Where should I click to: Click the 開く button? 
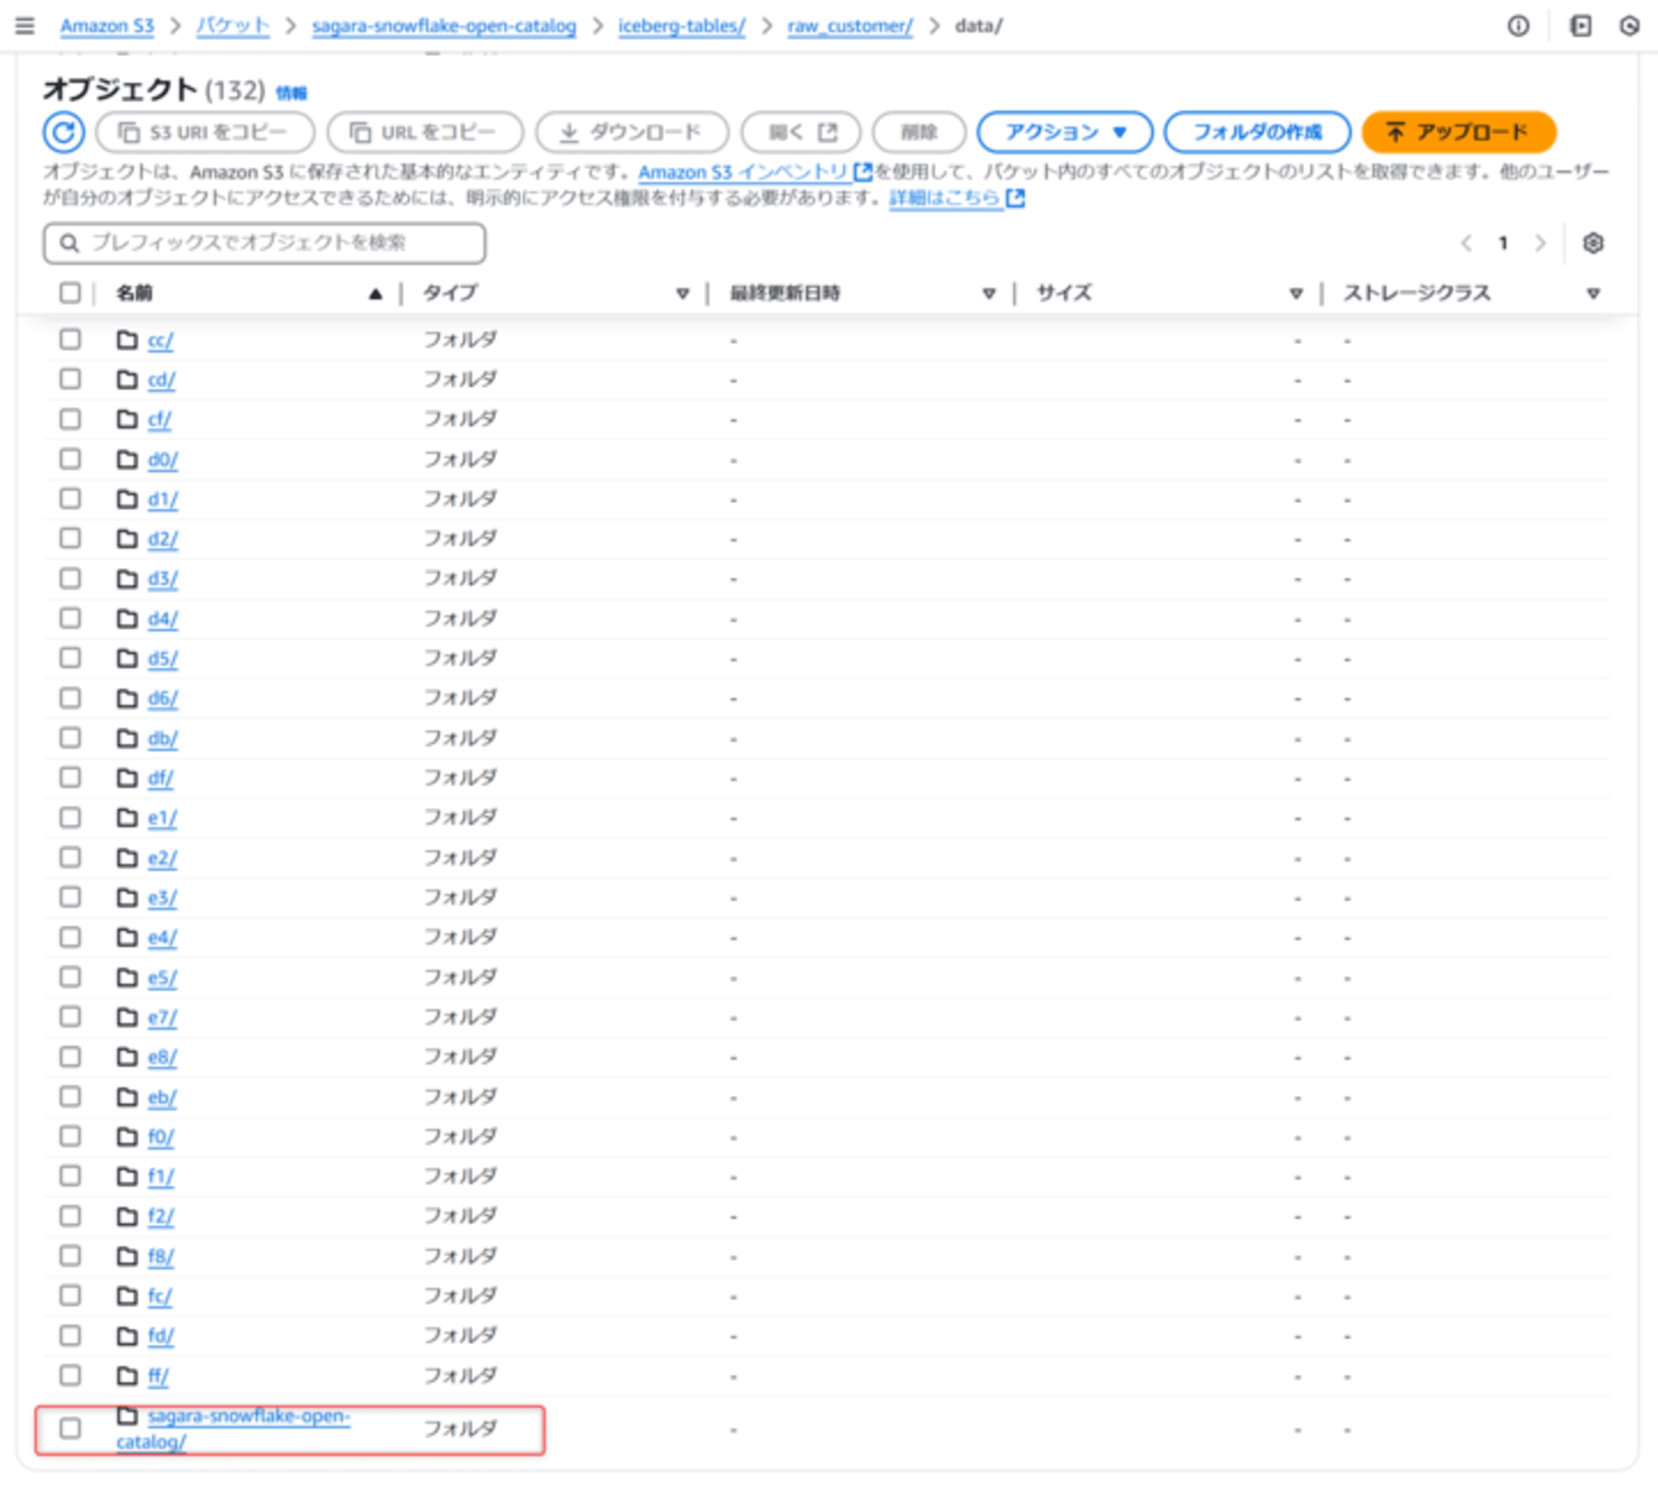pos(801,132)
